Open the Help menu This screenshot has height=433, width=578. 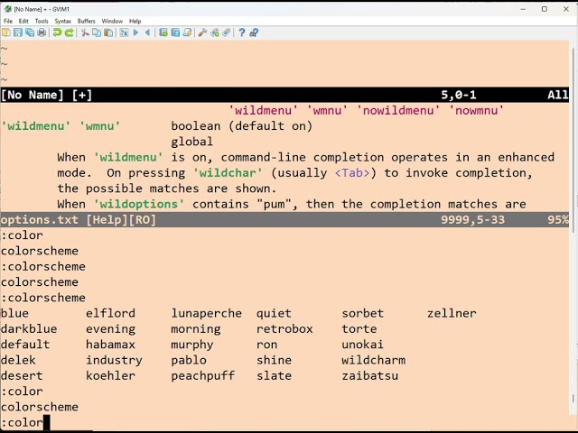click(x=135, y=21)
